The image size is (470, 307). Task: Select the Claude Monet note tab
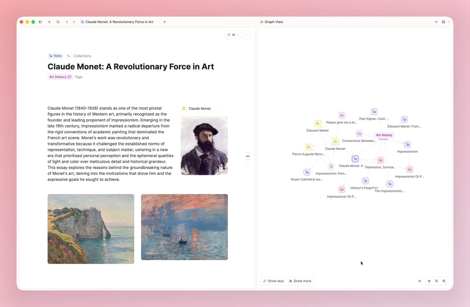point(117,22)
